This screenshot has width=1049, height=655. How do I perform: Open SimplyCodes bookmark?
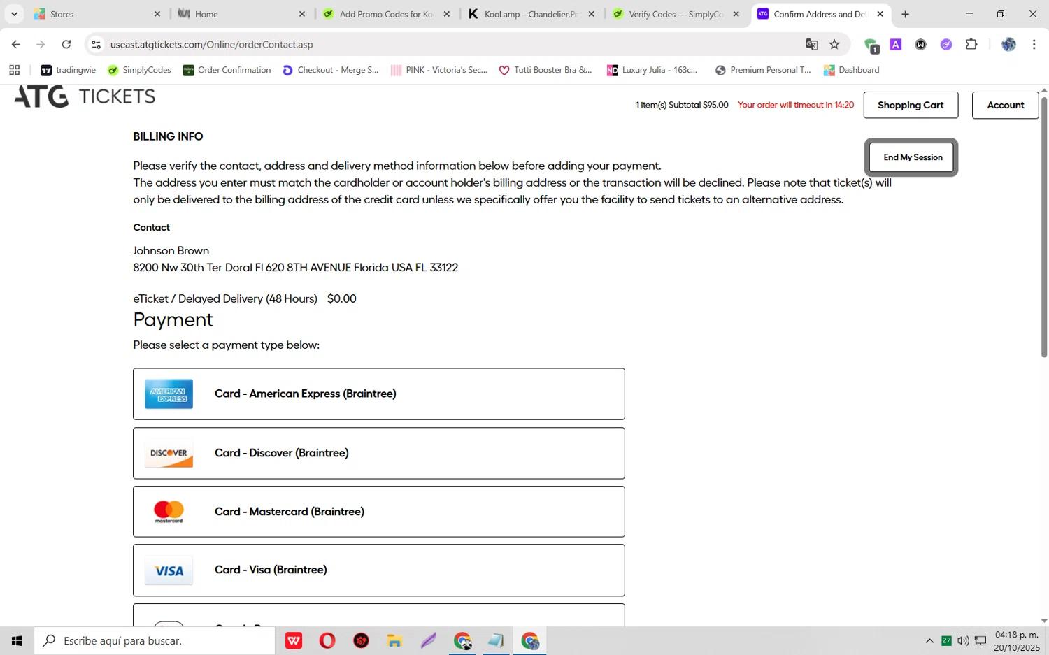point(139,70)
